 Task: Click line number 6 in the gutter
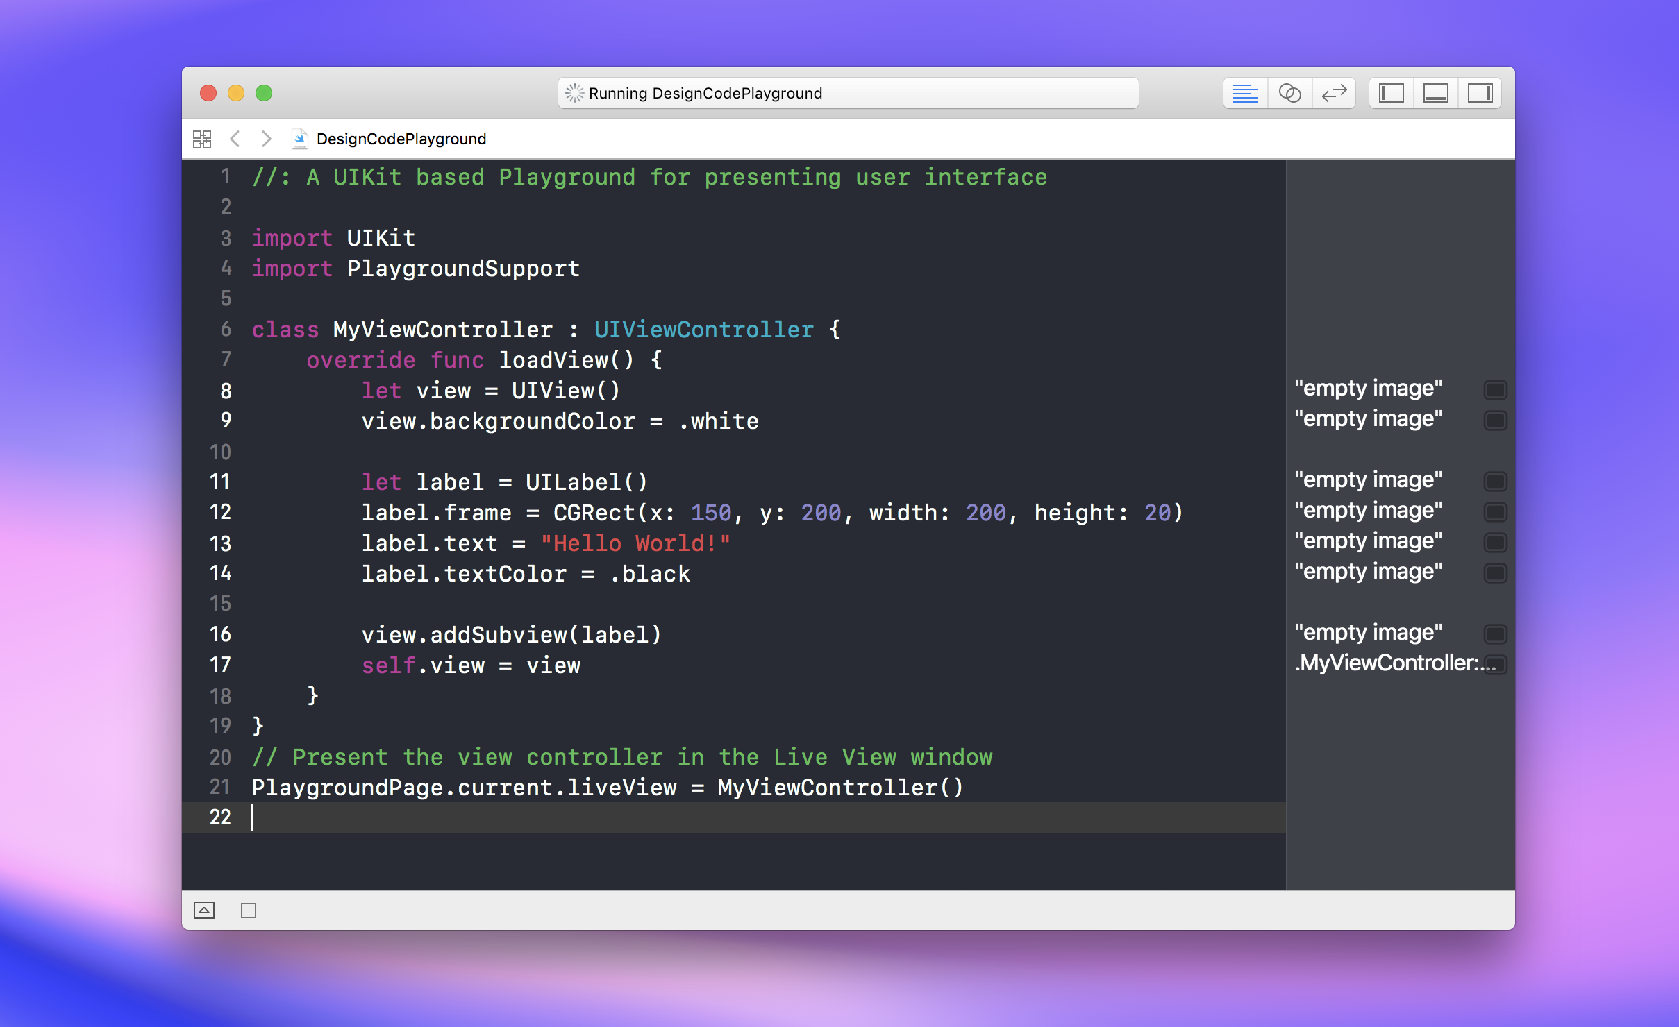[226, 329]
